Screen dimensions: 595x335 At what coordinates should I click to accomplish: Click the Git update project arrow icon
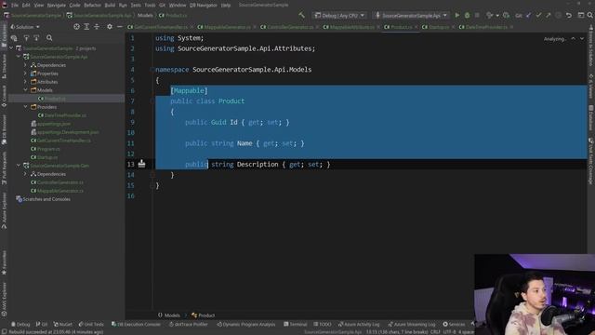529,15
